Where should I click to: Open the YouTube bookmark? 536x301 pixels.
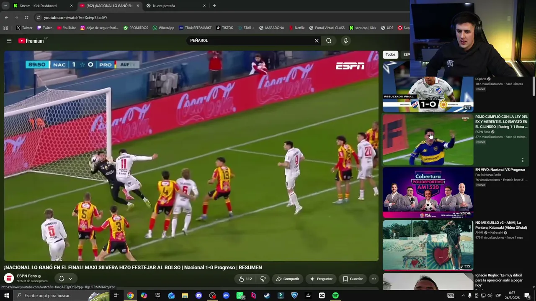(66, 28)
